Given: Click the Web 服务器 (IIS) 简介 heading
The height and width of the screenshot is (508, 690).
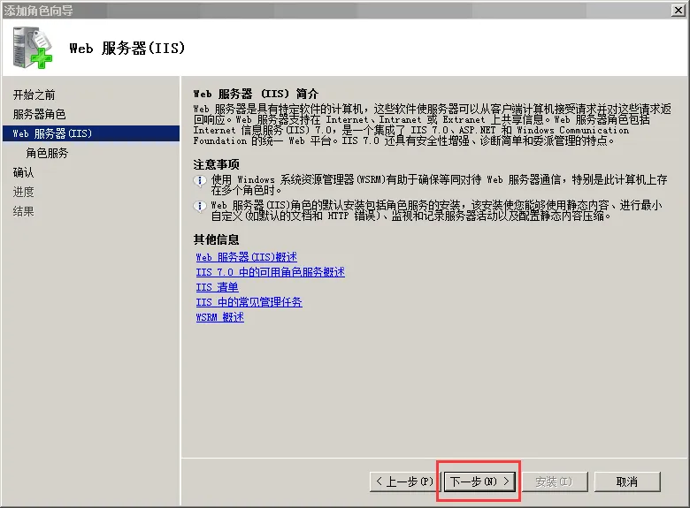Looking at the screenshot, I should pos(256,94).
